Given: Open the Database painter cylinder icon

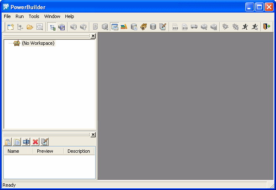Looking at the screenshot, I should (x=153, y=27).
